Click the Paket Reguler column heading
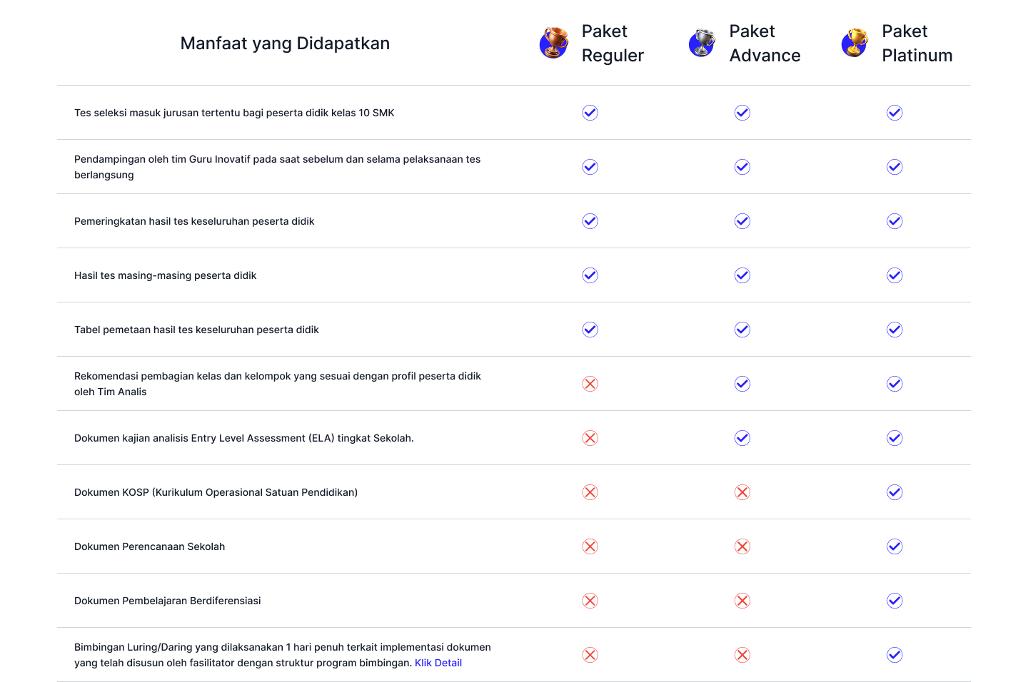1028x682 pixels. tap(613, 44)
